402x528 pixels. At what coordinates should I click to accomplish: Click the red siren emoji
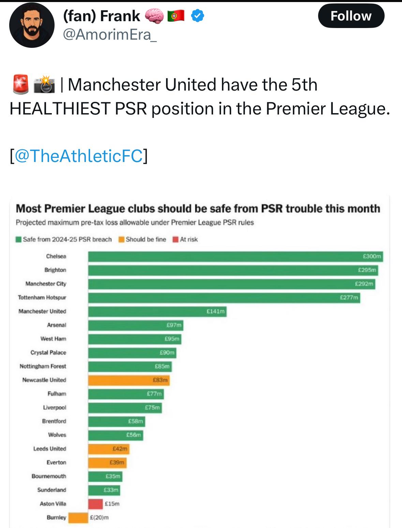20,85
